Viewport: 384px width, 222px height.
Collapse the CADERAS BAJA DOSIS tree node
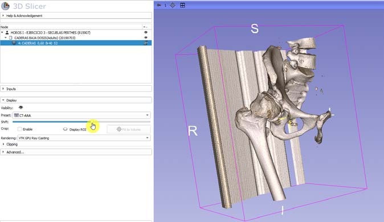(6, 38)
